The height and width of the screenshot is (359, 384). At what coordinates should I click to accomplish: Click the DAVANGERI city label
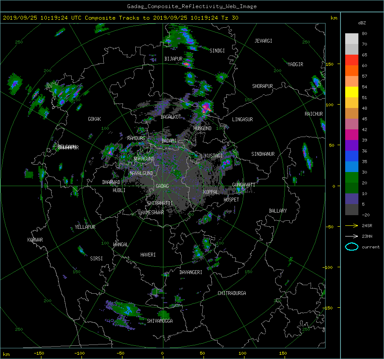click(x=191, y=272)
